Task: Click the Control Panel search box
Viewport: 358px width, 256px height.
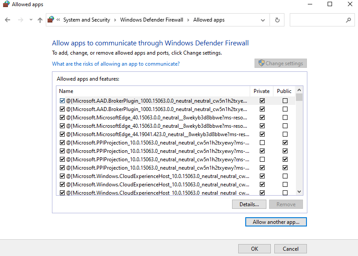Action: click(x=317, y=20)
